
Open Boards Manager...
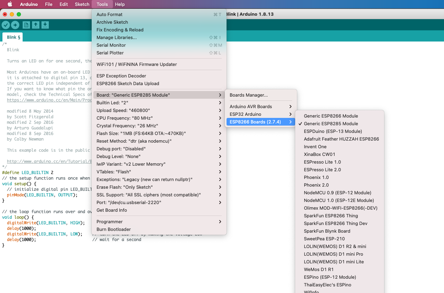[x=261, y=95]
